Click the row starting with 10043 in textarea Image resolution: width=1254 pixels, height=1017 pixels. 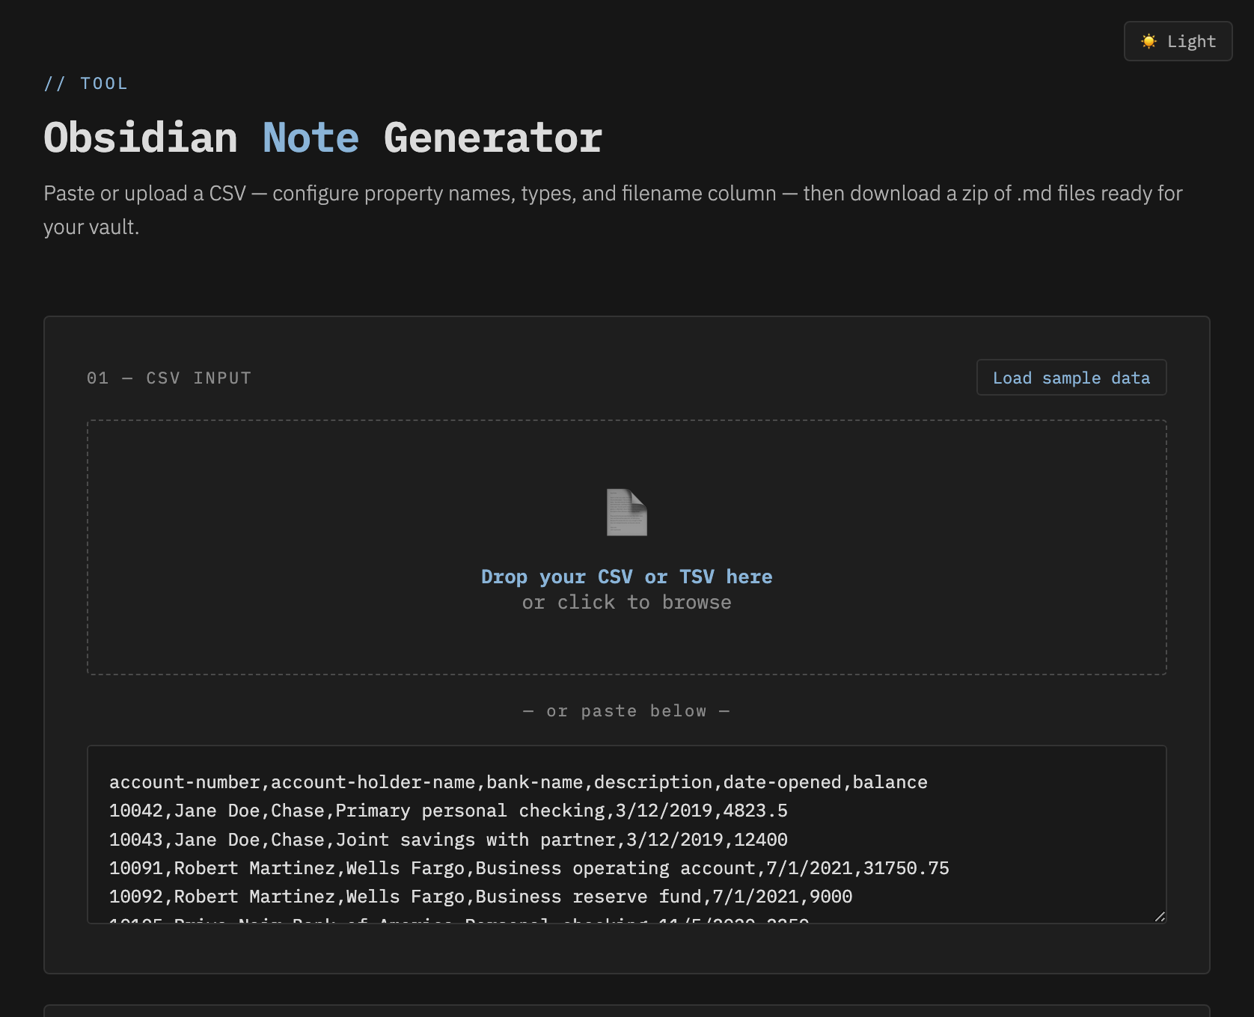coord(448,840)
